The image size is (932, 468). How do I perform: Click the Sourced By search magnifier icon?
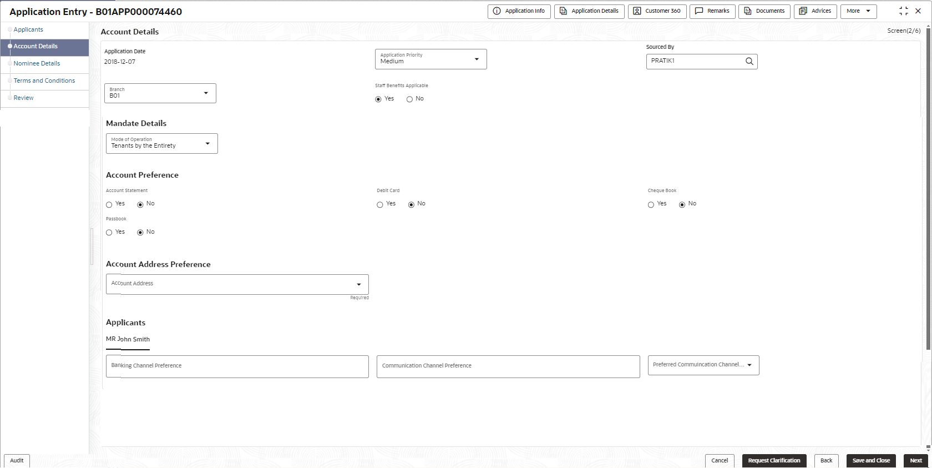pyautogui.click(x=749, y=62)
